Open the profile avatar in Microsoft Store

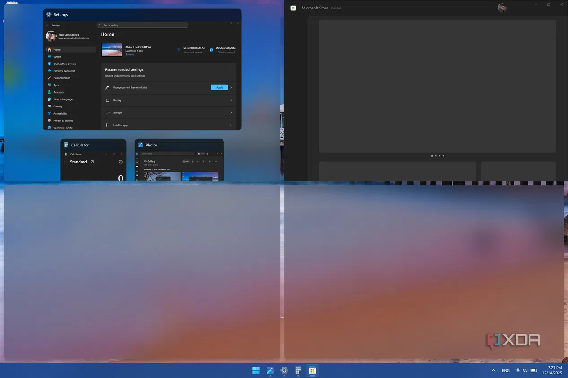502,8
